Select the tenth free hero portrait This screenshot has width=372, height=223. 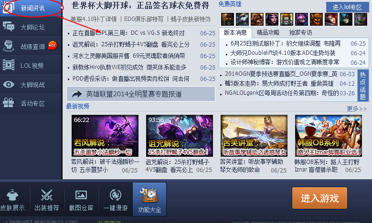pos(361,19)
